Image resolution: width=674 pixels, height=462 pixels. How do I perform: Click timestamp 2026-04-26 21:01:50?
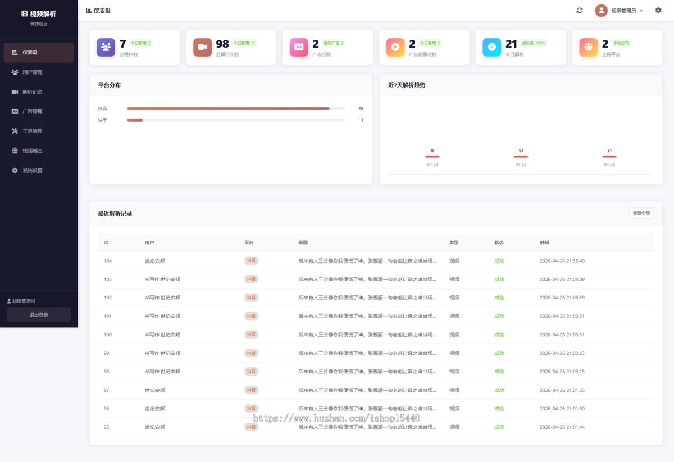click(x=562, y=409)
